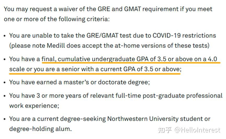The image size is (226, 139).
Task: Click the bullet before the Northwestern University student item
Action: click(x=5, y=119)
